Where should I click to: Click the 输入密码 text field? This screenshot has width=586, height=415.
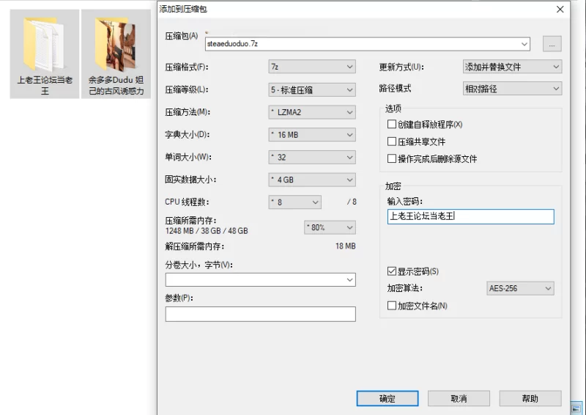pyautogui.click(x=470, y=216)
